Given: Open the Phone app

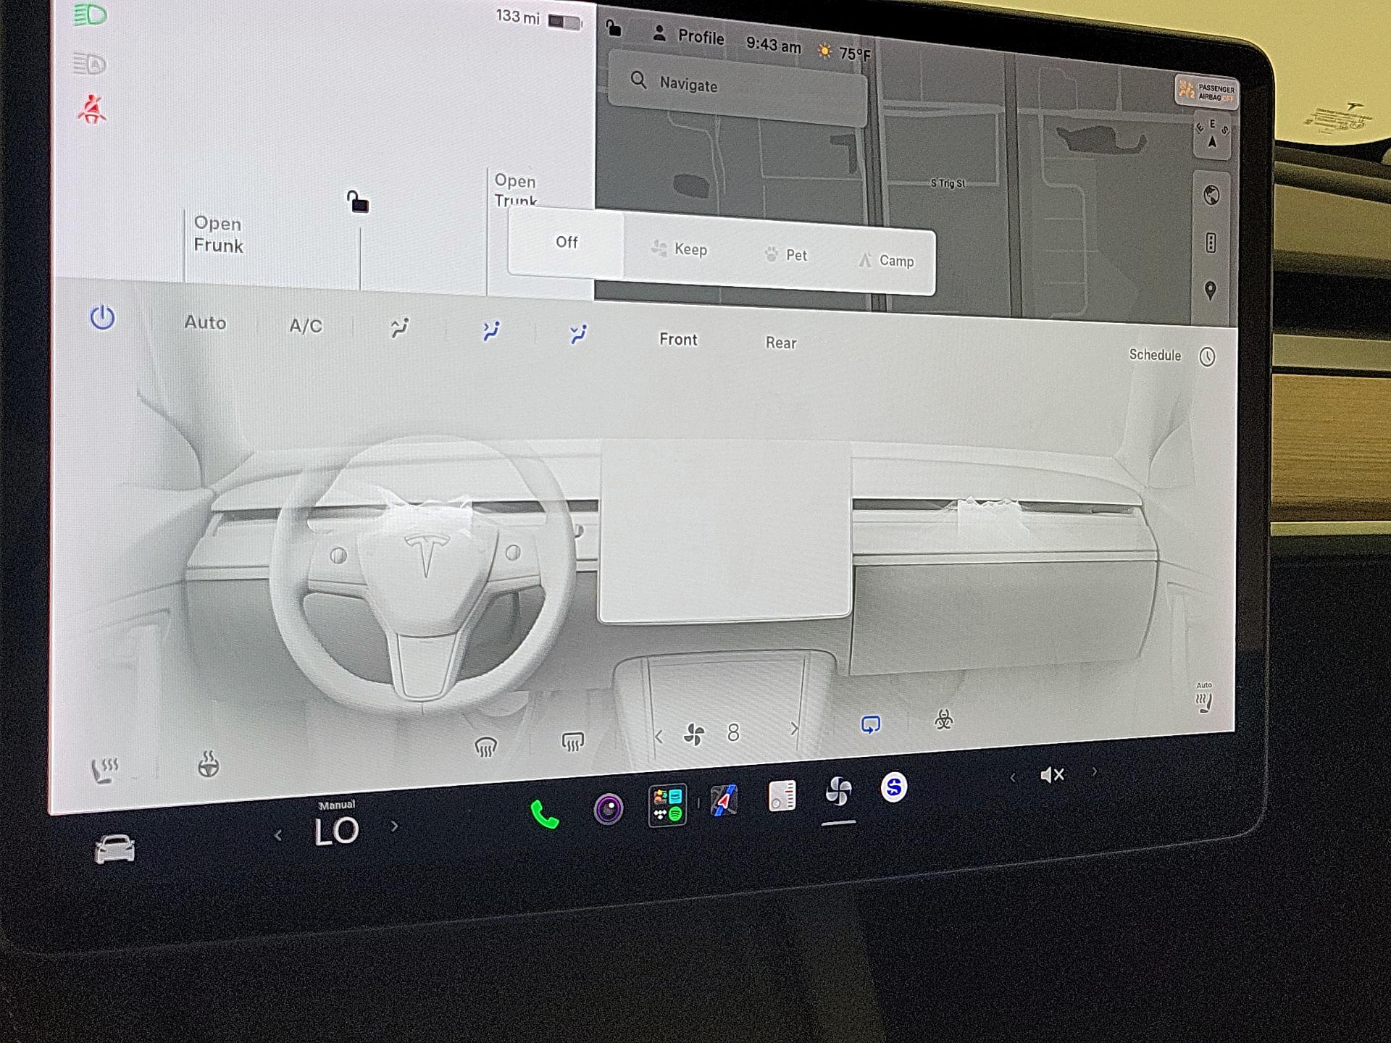Looking at the screenshot, I should 545,815.
